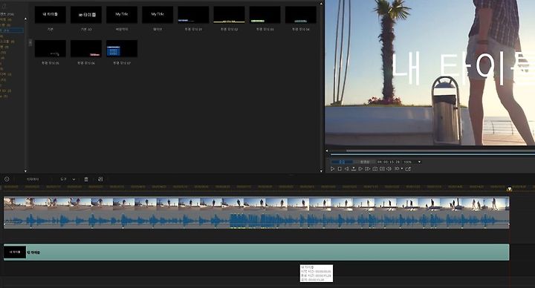Choose motion title template 01

(193, 15)
